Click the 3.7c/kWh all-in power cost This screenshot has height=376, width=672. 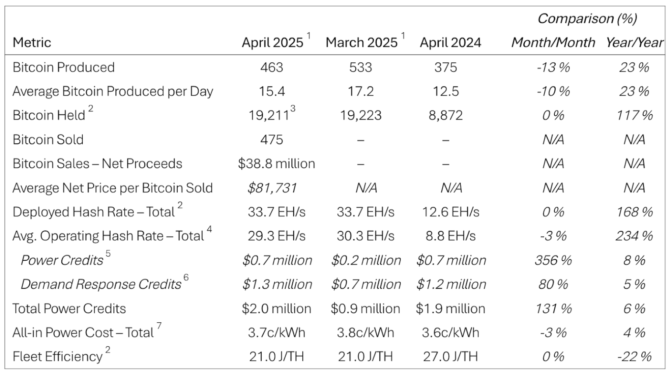[x=276, y=333]
